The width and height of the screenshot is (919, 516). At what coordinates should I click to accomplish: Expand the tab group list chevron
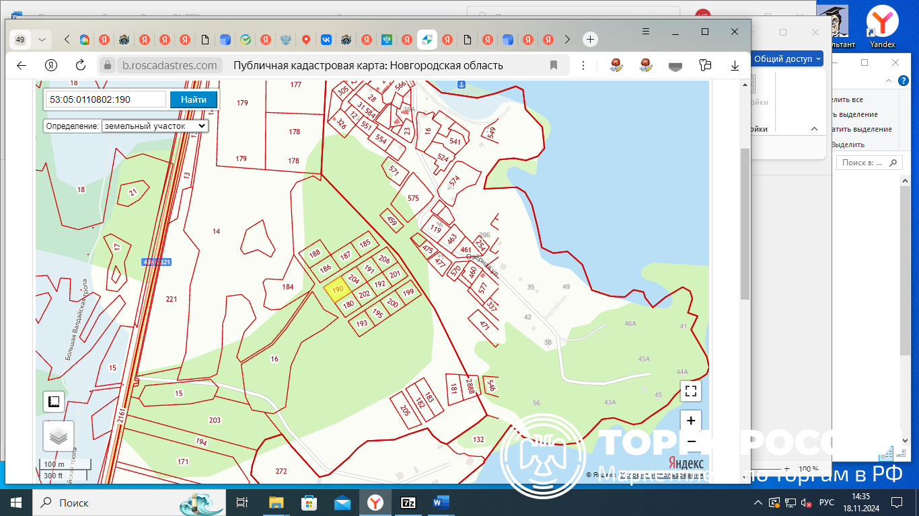click(x=42, y=40)
